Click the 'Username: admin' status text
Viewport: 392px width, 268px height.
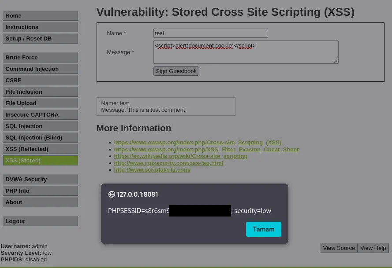pyautogui.click(x=24, y=246)
